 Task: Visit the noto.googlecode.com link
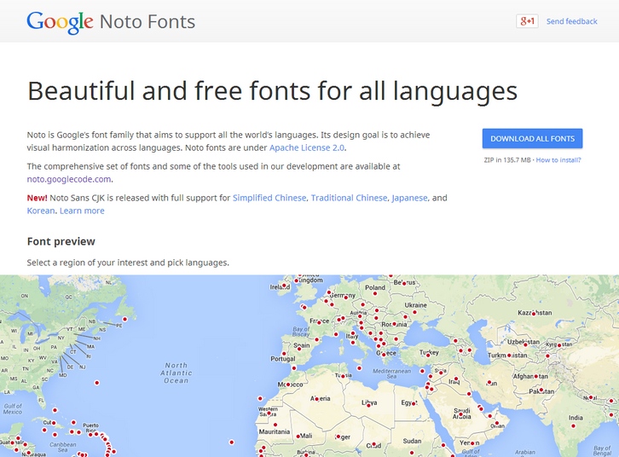pyautogui.click(x=69, y=179)
